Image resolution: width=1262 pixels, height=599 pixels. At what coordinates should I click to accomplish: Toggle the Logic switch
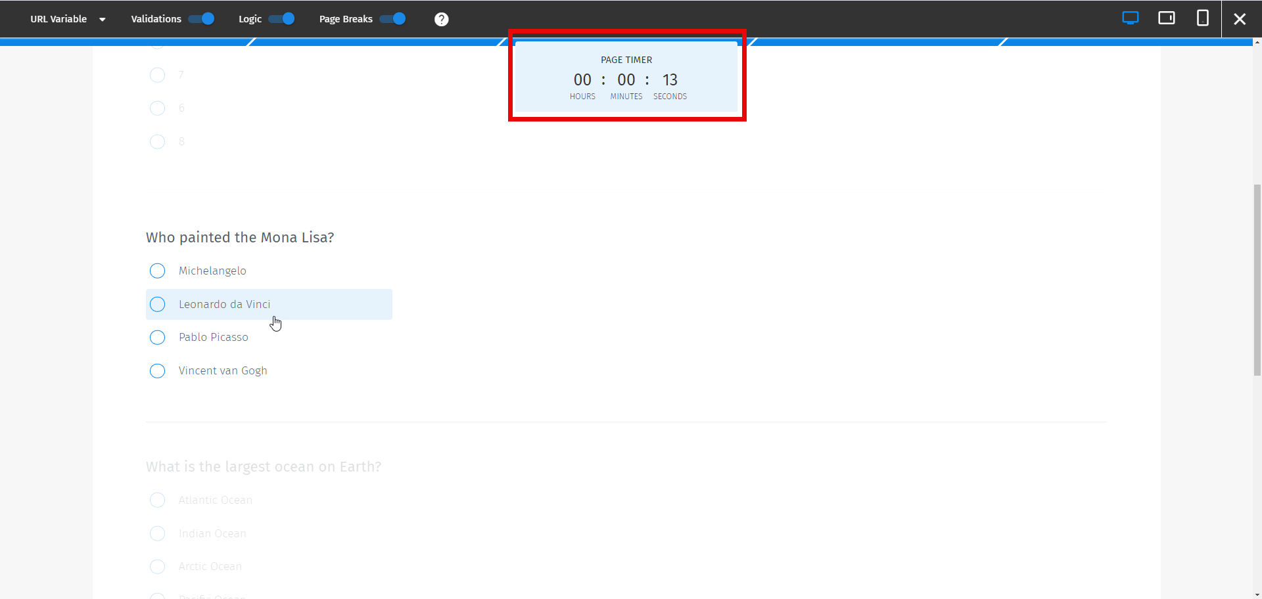[281, 19]
